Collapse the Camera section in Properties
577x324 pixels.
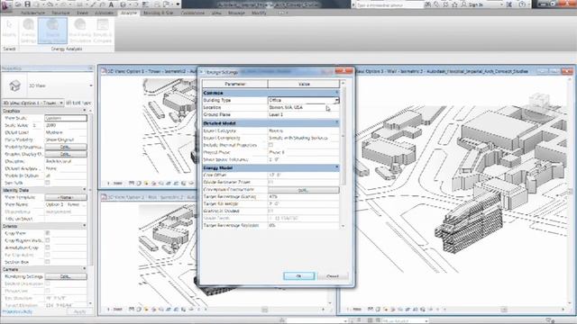pos(84,269)
